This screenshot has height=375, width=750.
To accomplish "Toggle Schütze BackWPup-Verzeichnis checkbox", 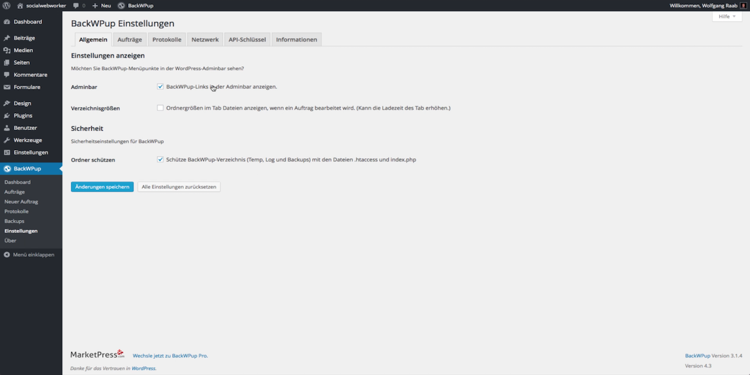I will pyautogui.click(x=161, y=159).
